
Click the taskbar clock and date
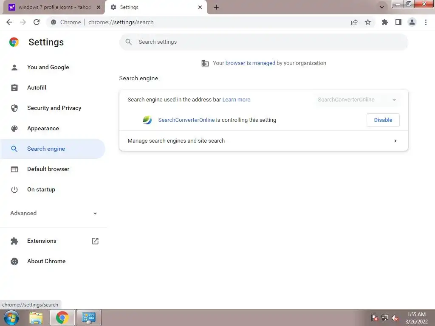(416, 318)
